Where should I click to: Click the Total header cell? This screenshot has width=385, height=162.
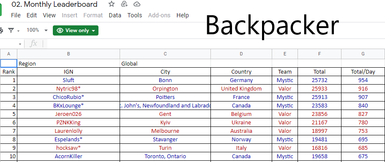point(319,72)
